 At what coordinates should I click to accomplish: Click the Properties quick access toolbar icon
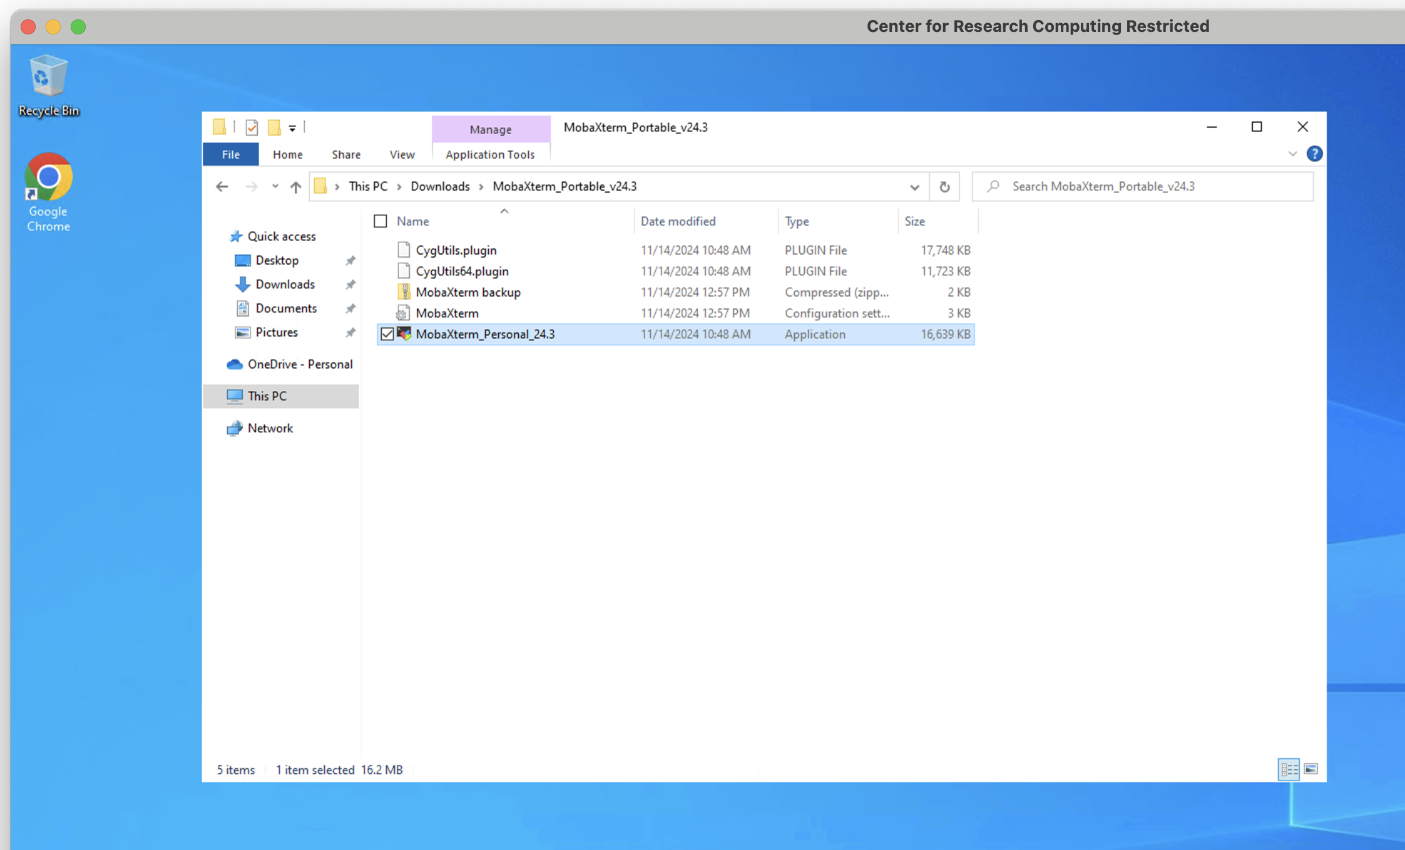pyautogui.click(x=252, y=128)
